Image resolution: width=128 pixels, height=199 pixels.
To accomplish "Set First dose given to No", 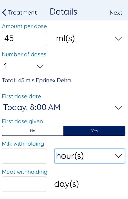I will 33,131.
